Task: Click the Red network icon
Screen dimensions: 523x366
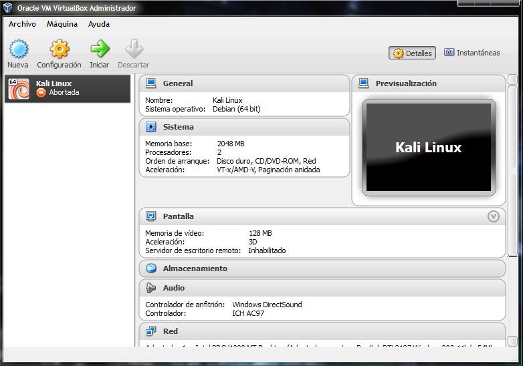Action: 150,331
